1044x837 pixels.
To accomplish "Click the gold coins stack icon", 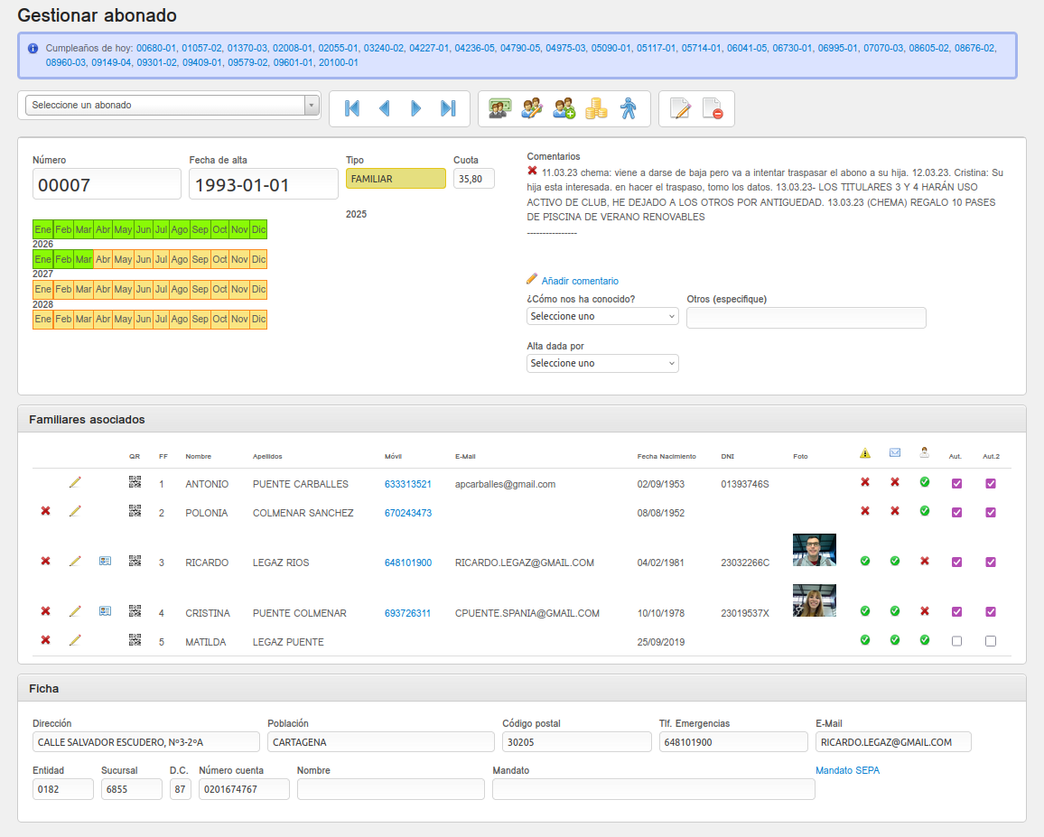I will pyautogui.click(x=596, y=108).
